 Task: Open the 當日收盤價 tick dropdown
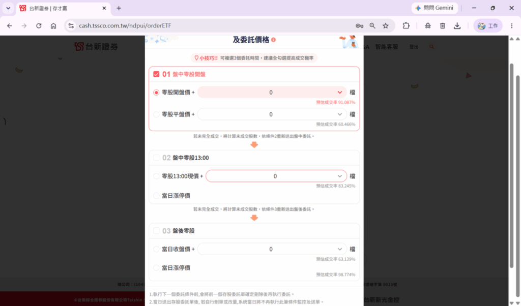pos(272,249)
